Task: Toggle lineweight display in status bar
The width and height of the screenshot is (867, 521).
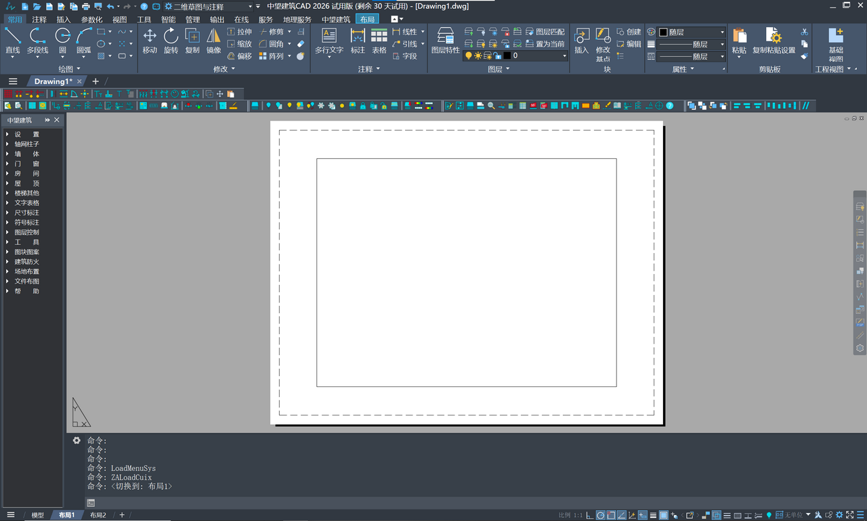Action: pos(653,516)
